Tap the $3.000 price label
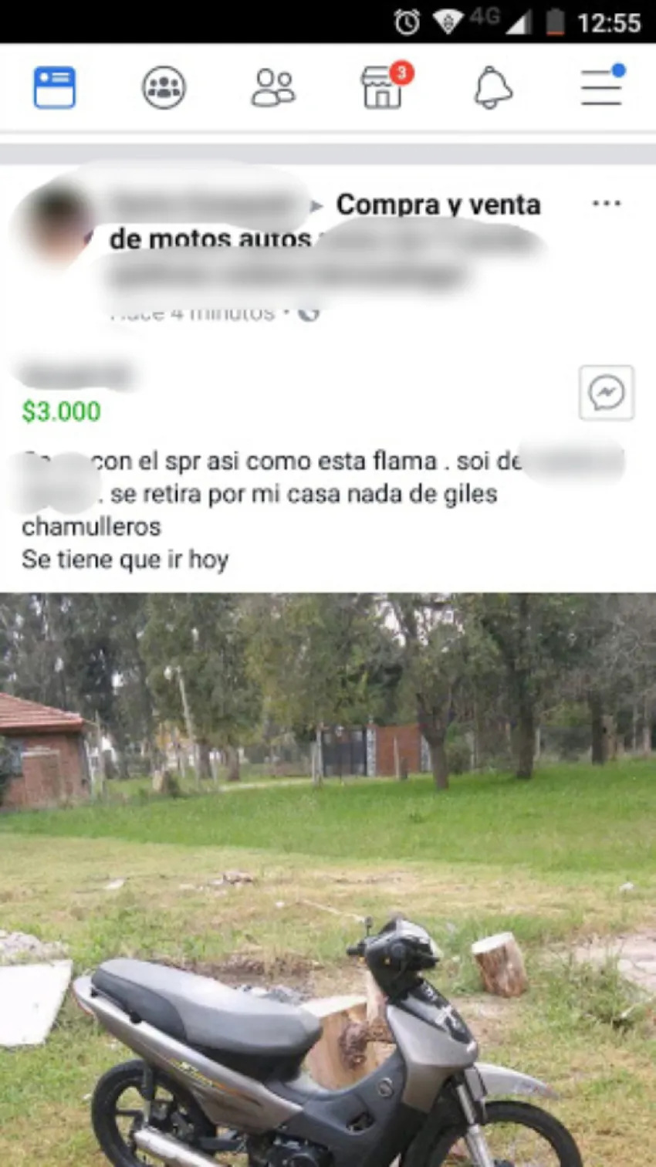This screenshot has width=656, height=1167. coord(61,411)
